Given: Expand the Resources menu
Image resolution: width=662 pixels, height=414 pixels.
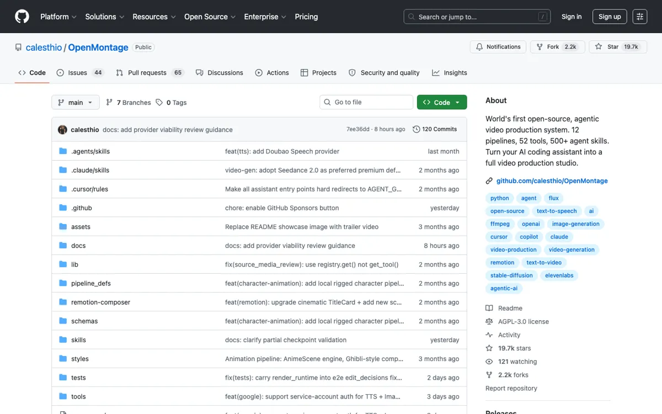Looking at the screenshot, I should [x=154, y=17].
